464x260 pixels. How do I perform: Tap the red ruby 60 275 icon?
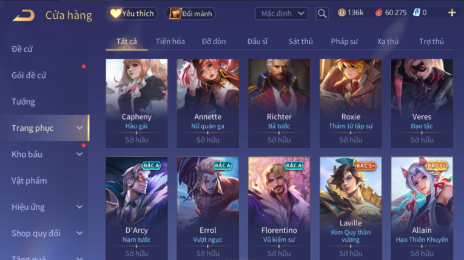(x=378, y=12)
